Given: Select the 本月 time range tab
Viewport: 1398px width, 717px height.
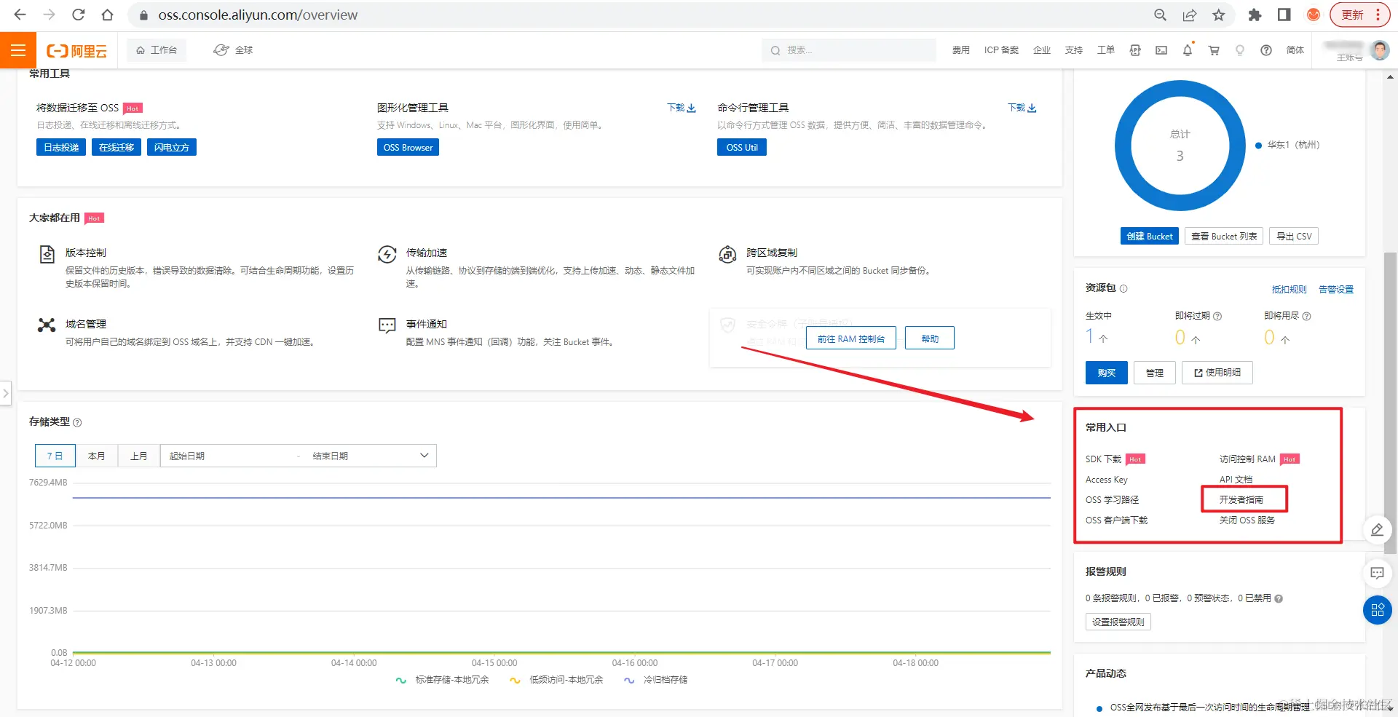Looking at the screenshot, I should click(x=96, y=456).
